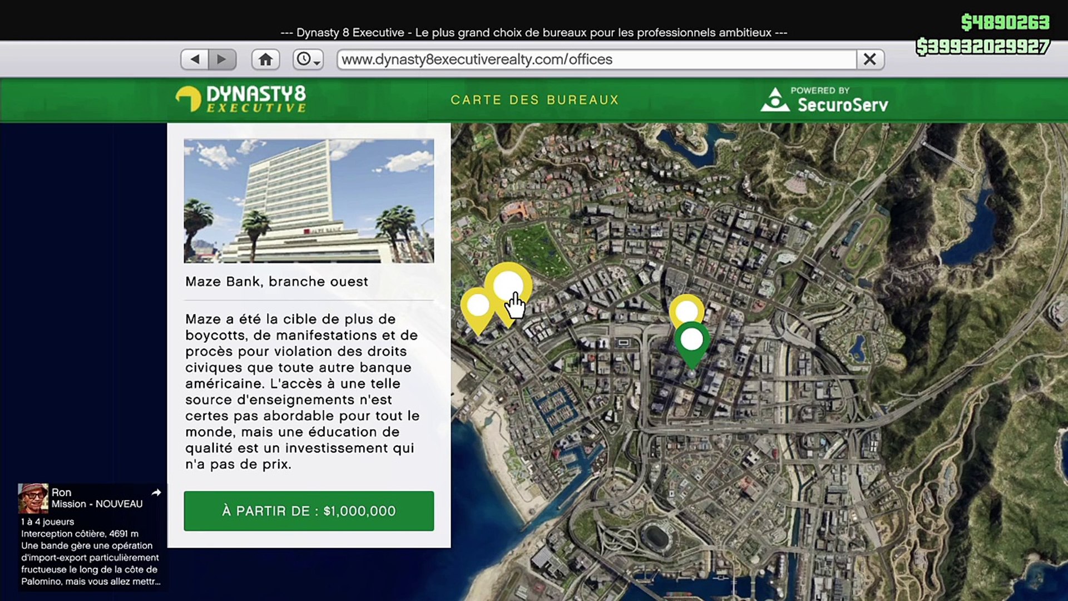Click the green $4890263 cash display
Viewport: 1068px width, 601px height.
(1005, 22)
